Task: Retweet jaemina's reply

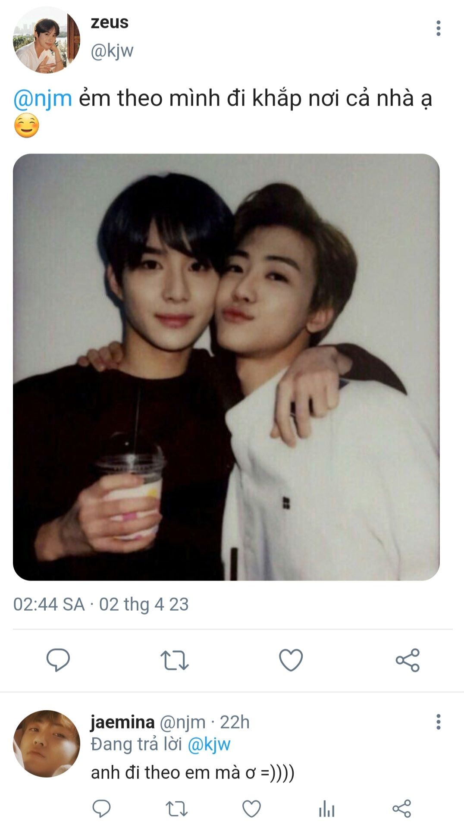Action: click(x=177, y=809)
